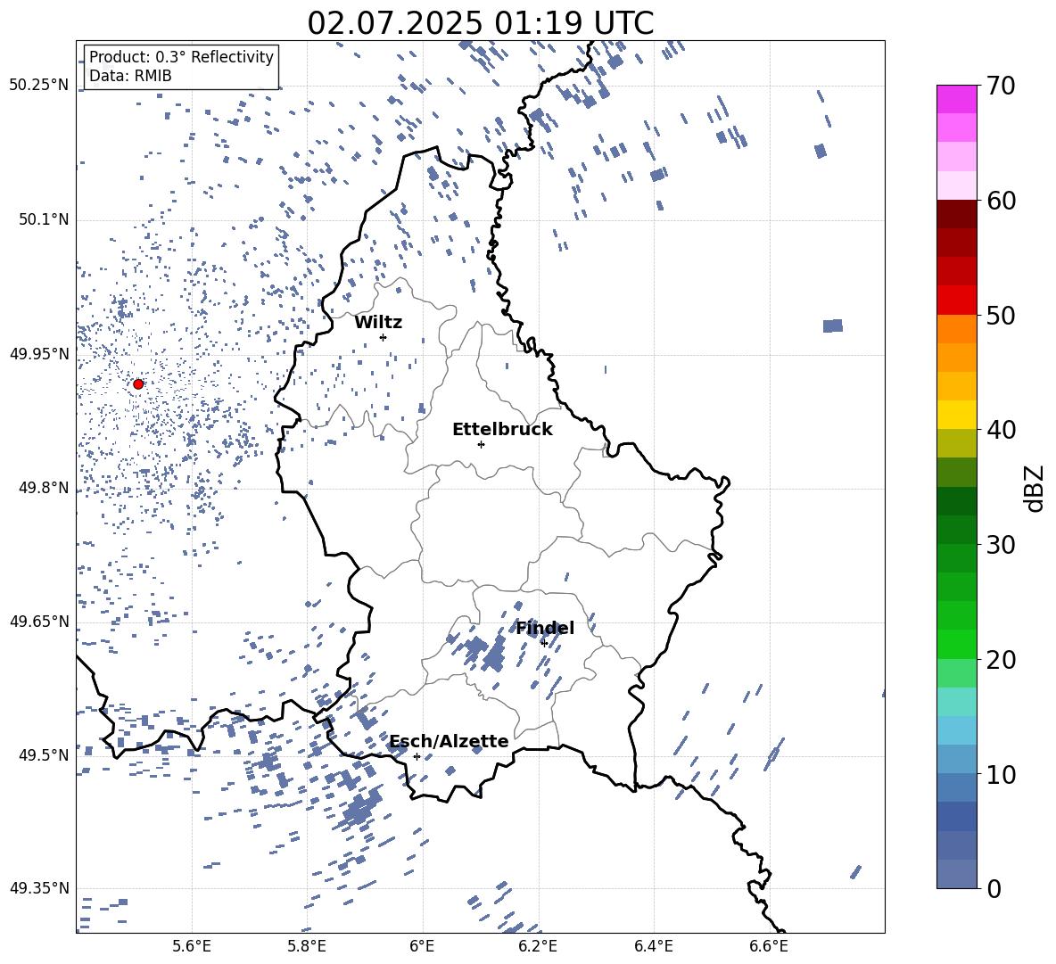Click the 0 tick on colorbar
The width and height of the screenshot is (1056, 964).
click(994, 888)
